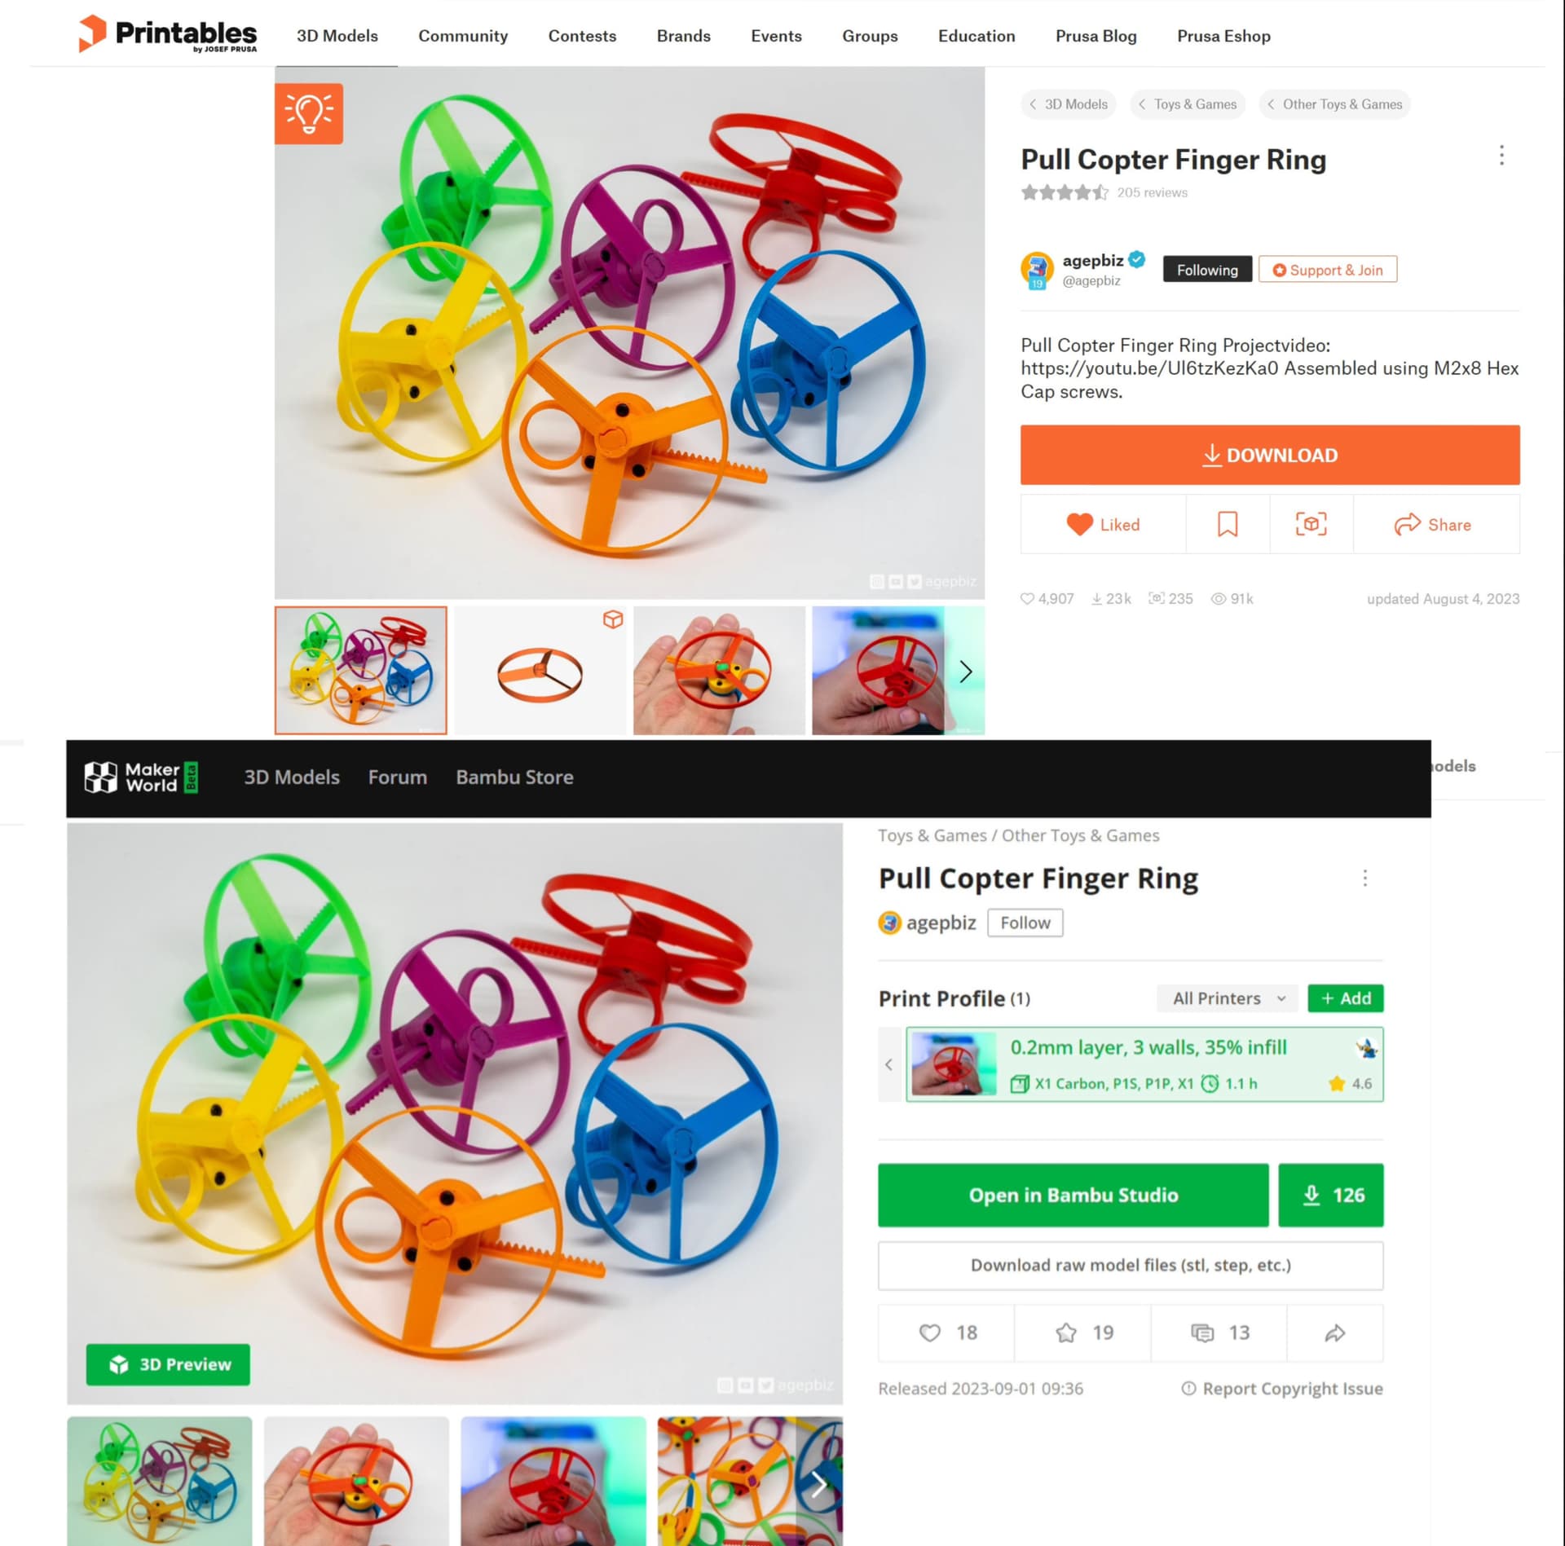Bookmark the model on Printables

point(1227,524)
